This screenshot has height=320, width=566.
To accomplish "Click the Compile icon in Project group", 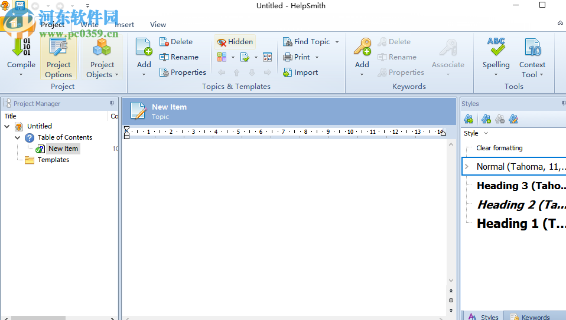I will pyautogui.click(x=21, y=48).
